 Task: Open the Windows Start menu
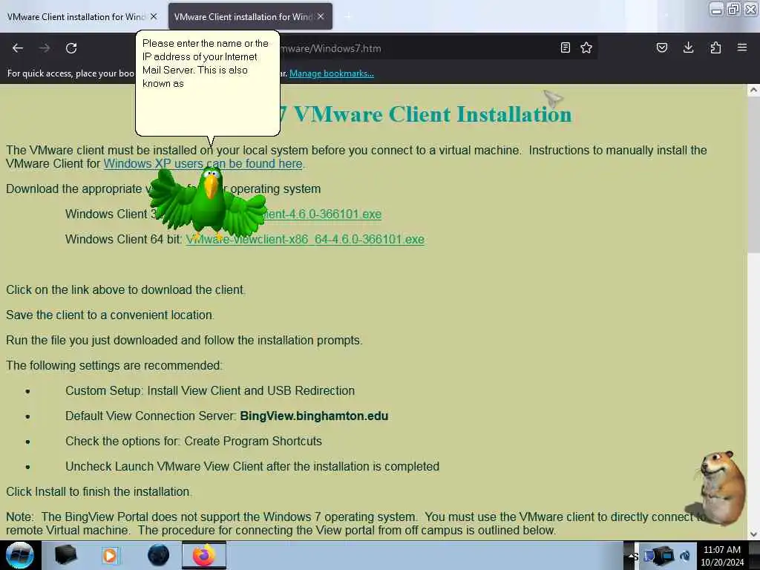click(20, 555)
